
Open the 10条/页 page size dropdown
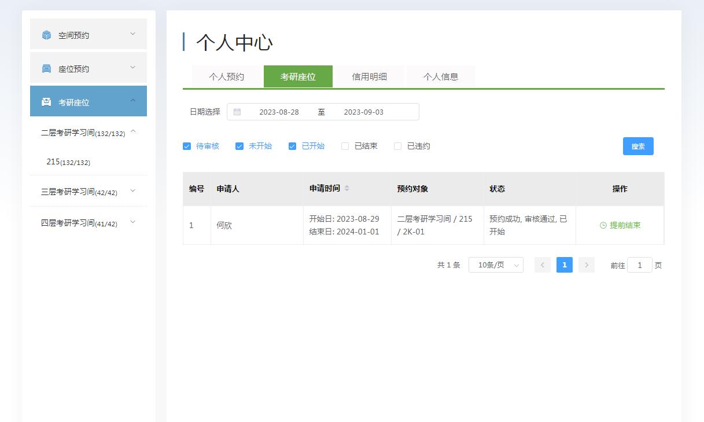tap(496, 265)
